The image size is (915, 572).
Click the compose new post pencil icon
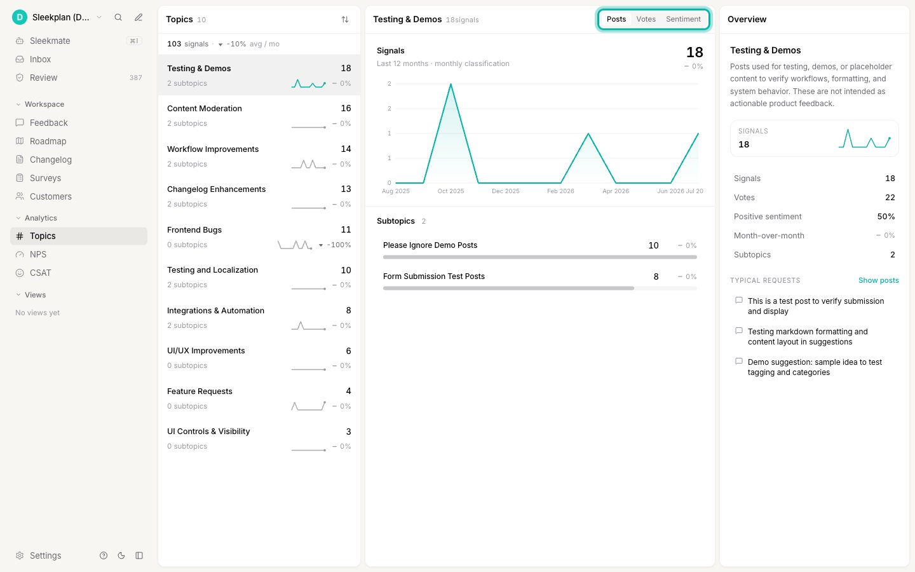(139, 17)
